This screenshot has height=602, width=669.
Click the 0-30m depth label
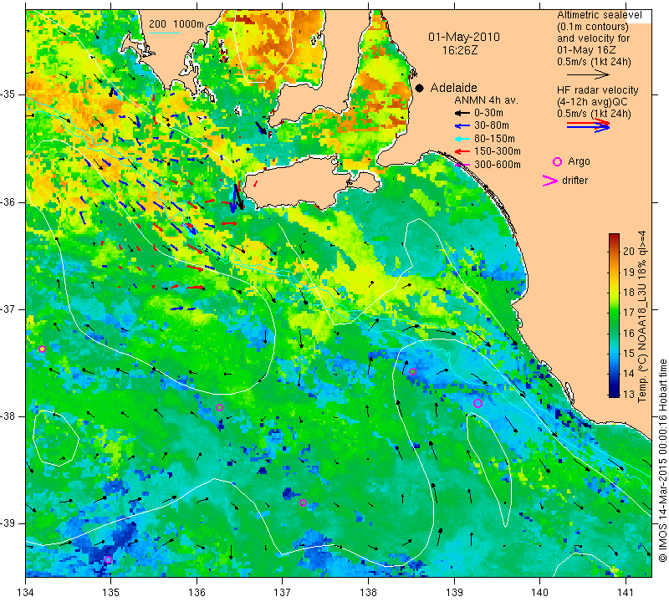click(488, 113)
